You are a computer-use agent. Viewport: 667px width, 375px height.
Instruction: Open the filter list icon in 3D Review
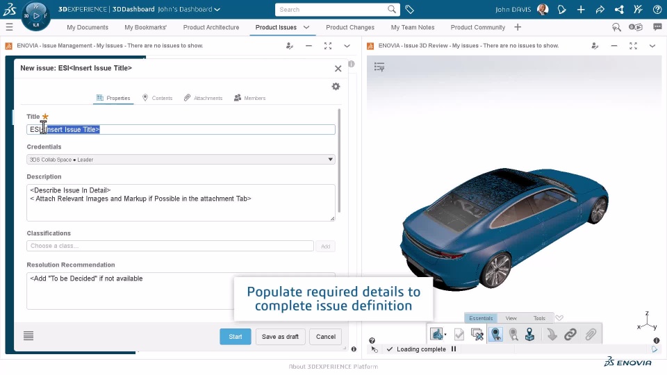379,67
